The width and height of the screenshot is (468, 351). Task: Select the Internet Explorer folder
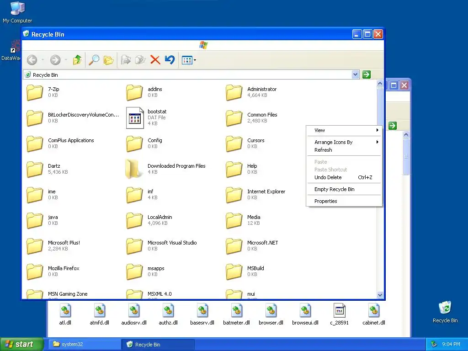pos(234,195)
